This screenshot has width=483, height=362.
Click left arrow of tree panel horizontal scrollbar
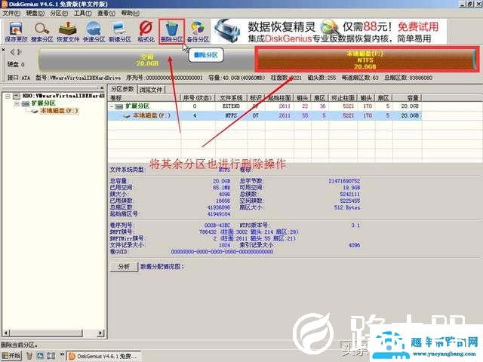coord(6,333)
